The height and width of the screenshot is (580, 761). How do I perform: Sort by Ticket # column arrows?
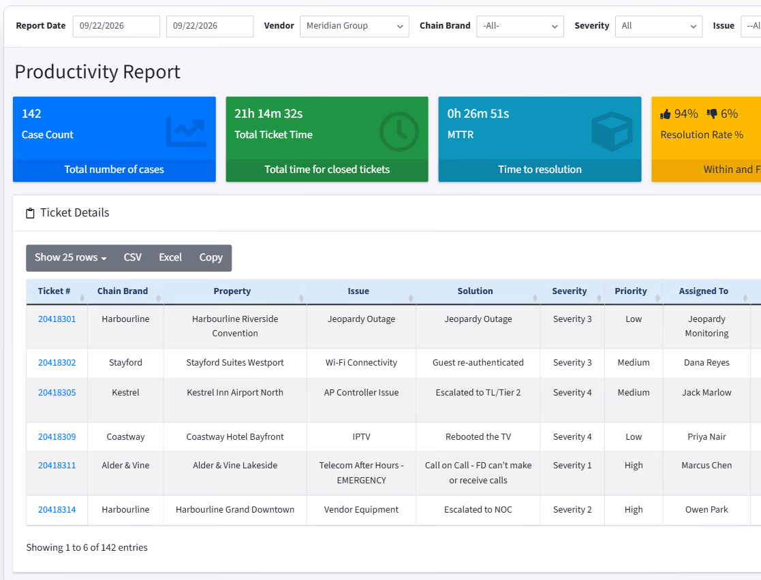tap(82, 297)
